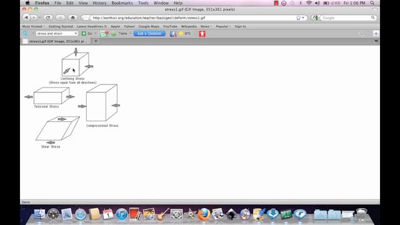Viewport: 400px width, 225px height.
Task: Click the Shear Stress label
Action: click(51, 147)
